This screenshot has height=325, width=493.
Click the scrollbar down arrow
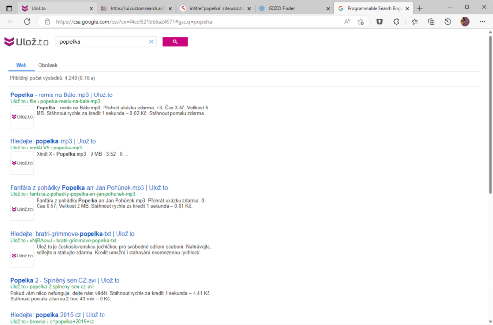pos(490,322)
